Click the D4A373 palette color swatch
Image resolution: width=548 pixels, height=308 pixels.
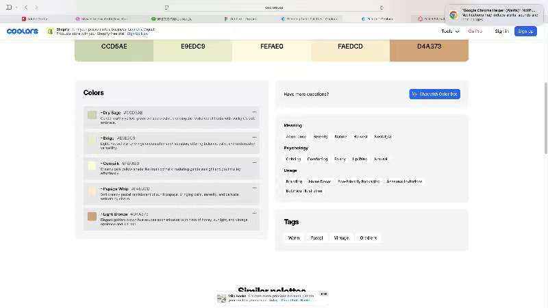pyautogui.click(x=429, y=47)
